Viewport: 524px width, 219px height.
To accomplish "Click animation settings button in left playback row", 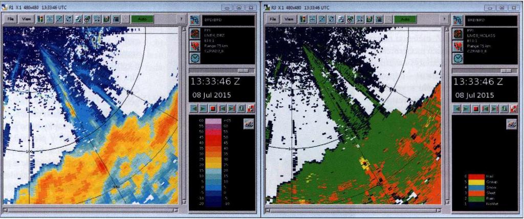I will pyautogui.click(x=242, y=108).
